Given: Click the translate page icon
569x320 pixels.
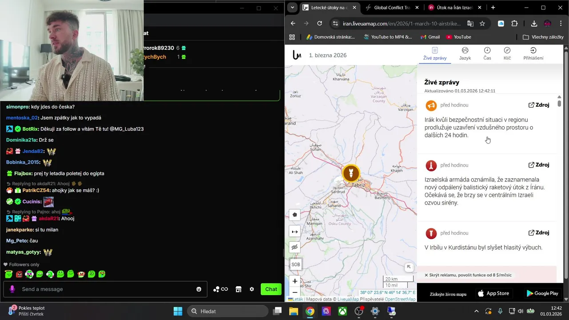Looking at the screenshot, I should tap(470, 24).
